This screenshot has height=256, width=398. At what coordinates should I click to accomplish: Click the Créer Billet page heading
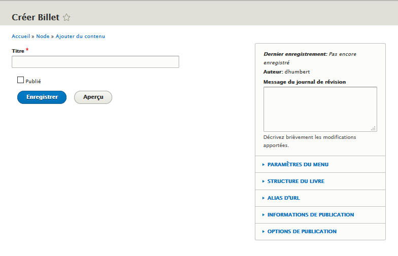[x=36, y=17]
